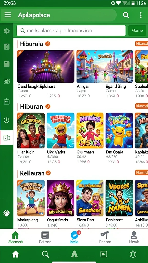Image resolution: width=148 pixels, height=263 pixels.
Task: Open the orange see-all button for Kellauran
Action: [142, 172]
